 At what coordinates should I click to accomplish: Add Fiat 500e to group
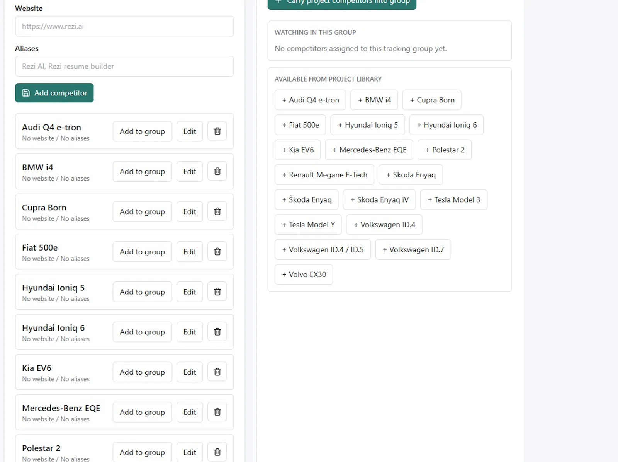coord(142,252)
